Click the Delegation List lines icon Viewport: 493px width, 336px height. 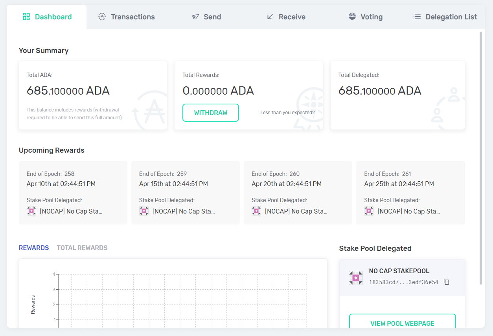[x=417, y=16]
